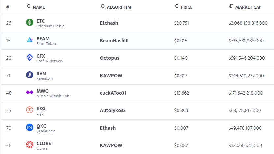Click the # column header
Viewport: 274px width, 154px height.
[8, 7]
